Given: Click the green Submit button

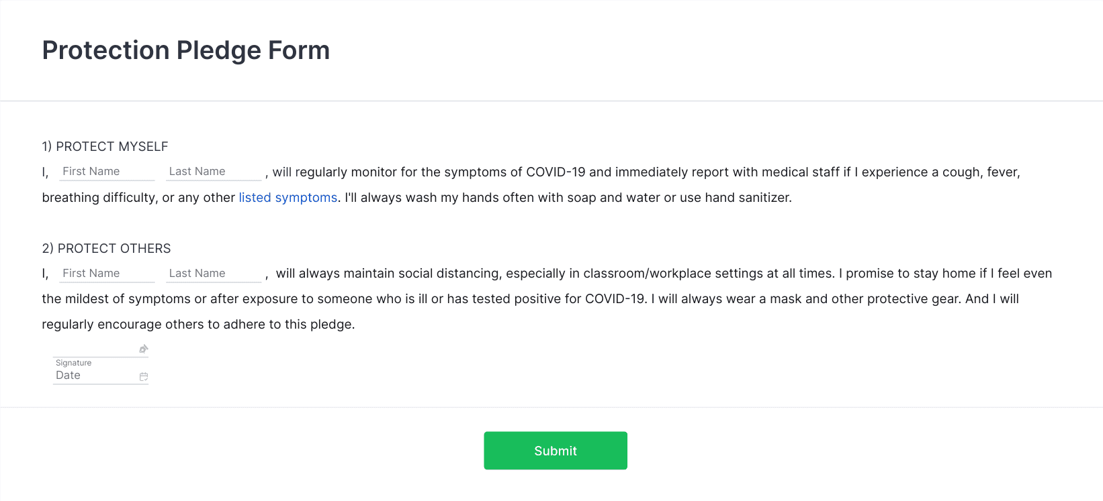Looking at the screenshot, I should click(556, 451).
